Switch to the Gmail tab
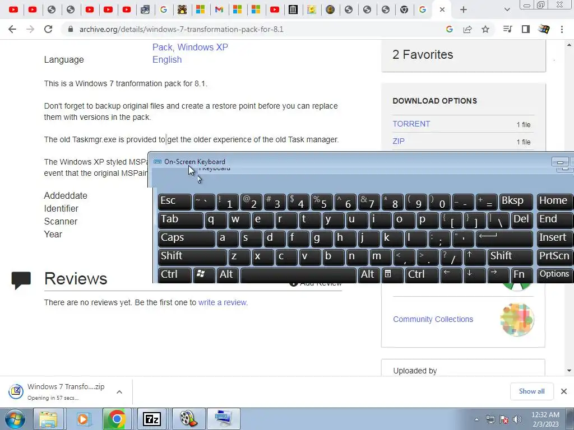Image resolution: width=574 pixels, height=430 pixels. click(x=219, y=10)
